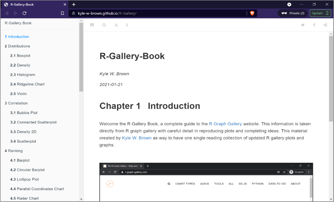Open the share options icon

[x=325, y=25]
